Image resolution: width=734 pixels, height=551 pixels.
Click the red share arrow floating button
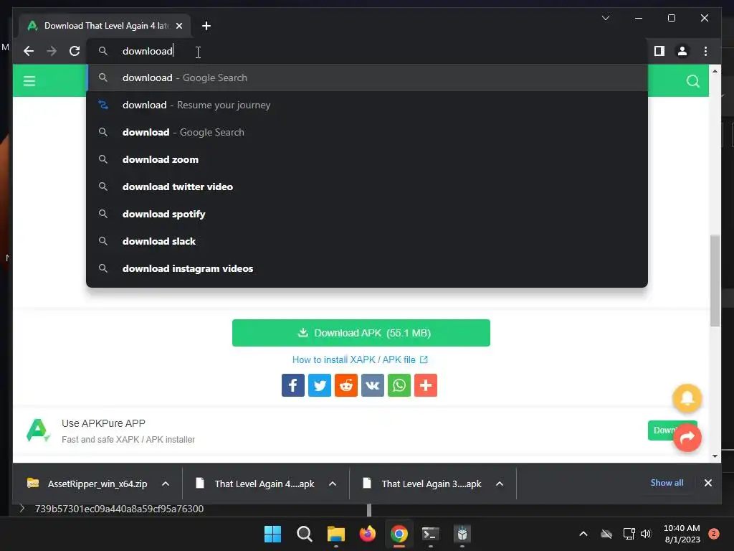(x=687, y=438)
